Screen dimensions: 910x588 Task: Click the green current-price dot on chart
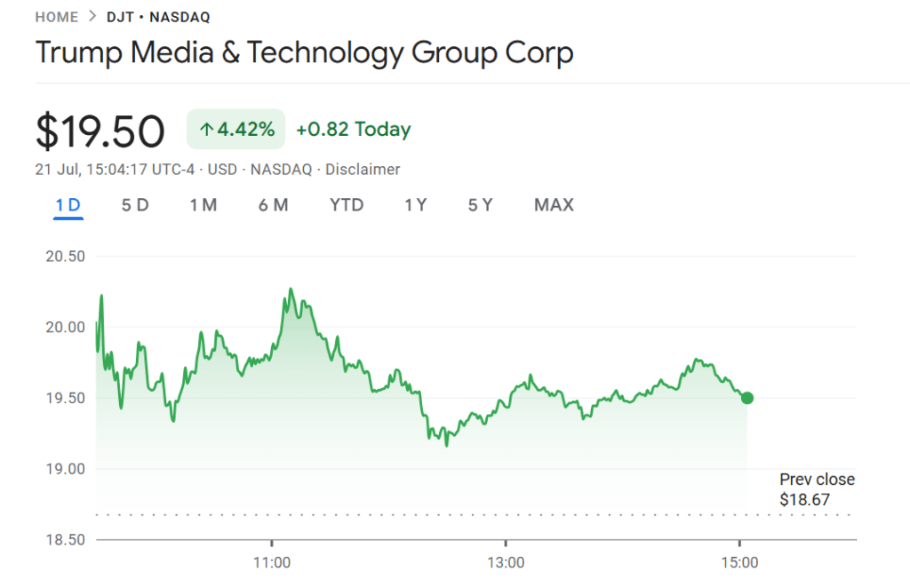click(746, 399)
